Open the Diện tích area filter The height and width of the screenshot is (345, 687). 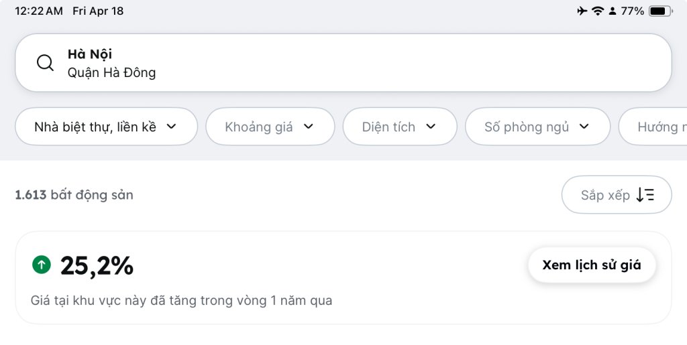click(400, 127)
